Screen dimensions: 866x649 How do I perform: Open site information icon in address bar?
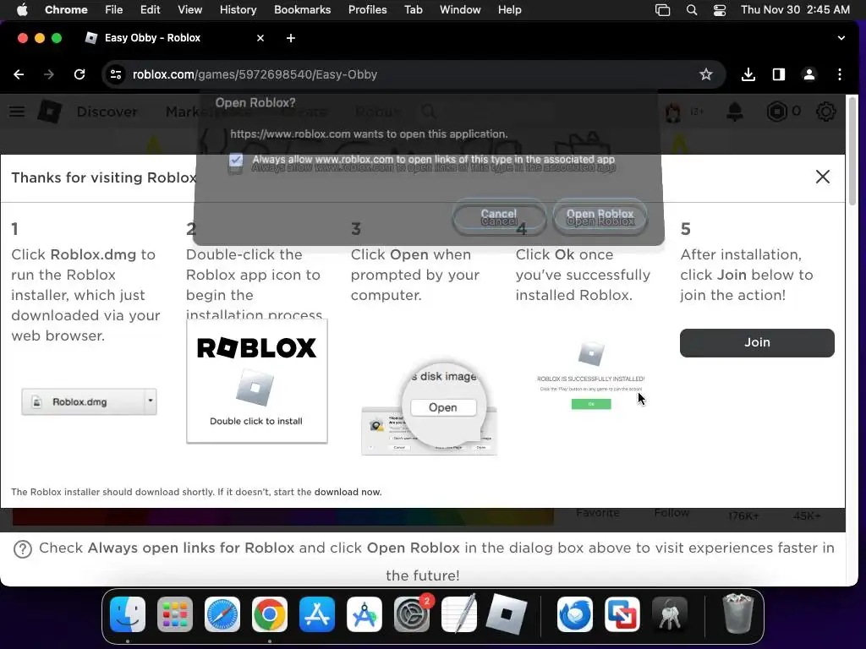115,74
